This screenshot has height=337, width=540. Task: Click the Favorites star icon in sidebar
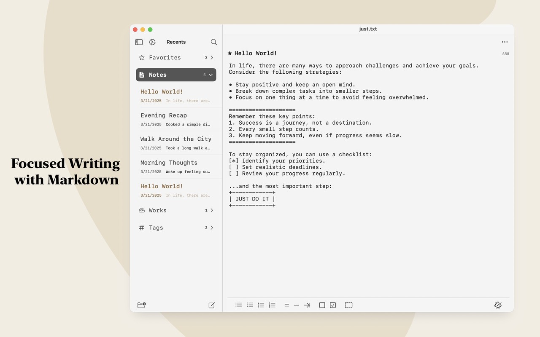pos(142,58)
